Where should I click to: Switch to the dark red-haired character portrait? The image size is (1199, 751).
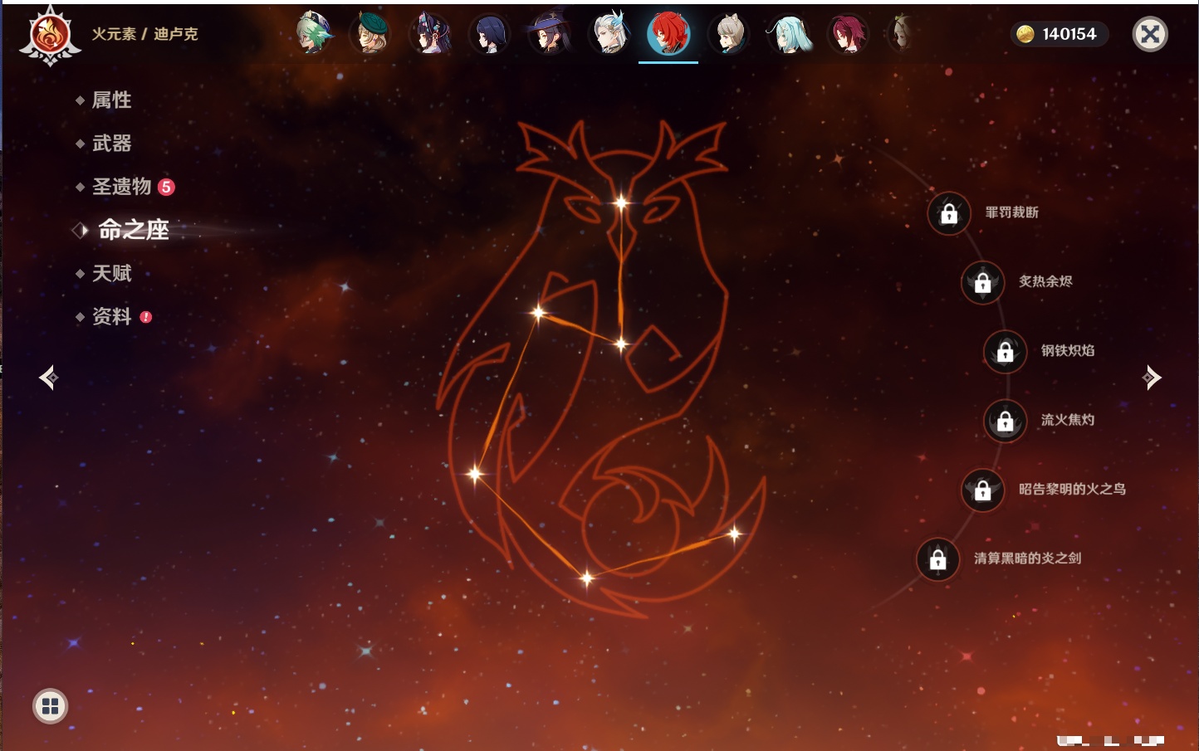click(848, 34)
